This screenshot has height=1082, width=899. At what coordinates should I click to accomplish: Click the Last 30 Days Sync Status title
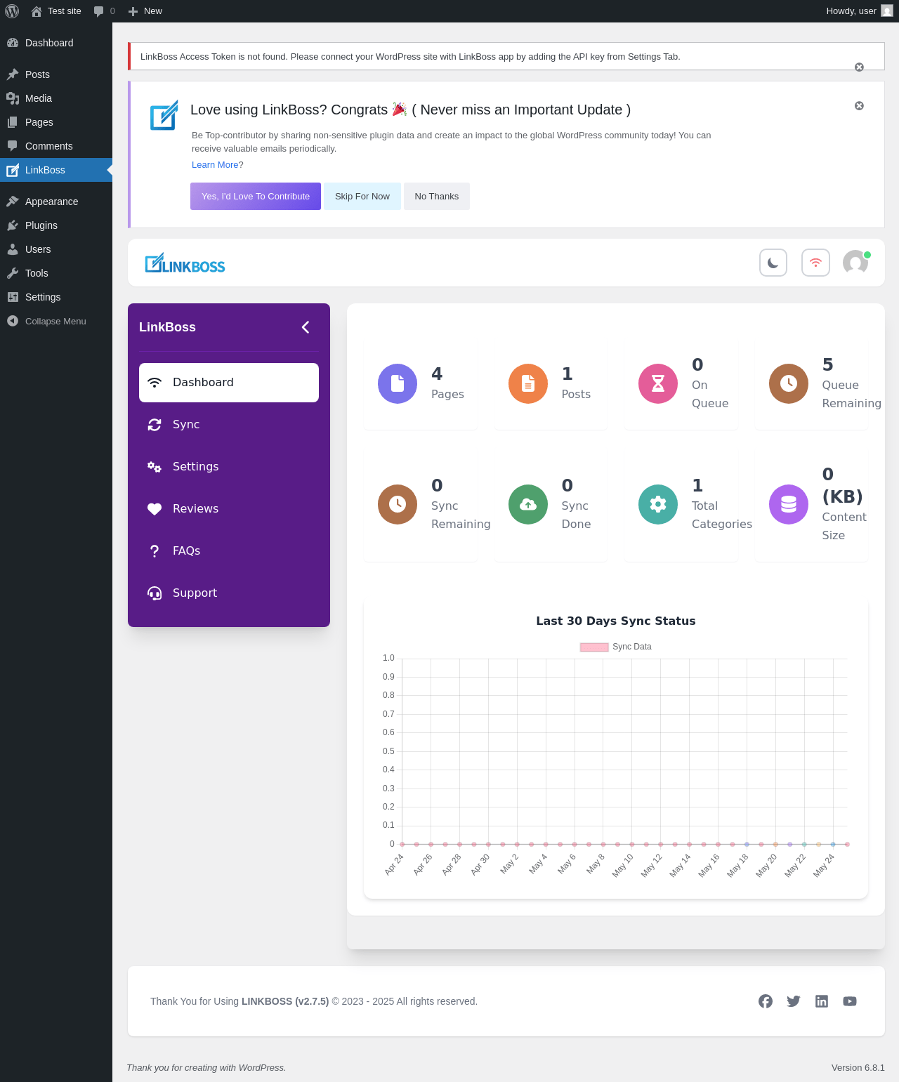pyautogui.click(x=616, y=621)
